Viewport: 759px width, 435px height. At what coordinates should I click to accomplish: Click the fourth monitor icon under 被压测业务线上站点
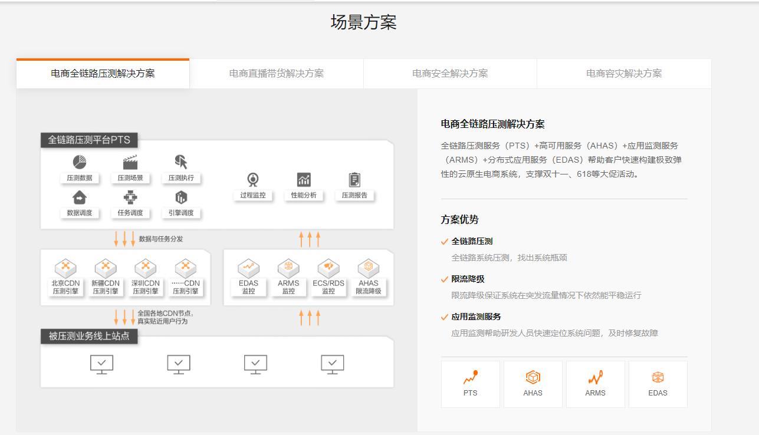pyautogui.click(x=332, y=364)
